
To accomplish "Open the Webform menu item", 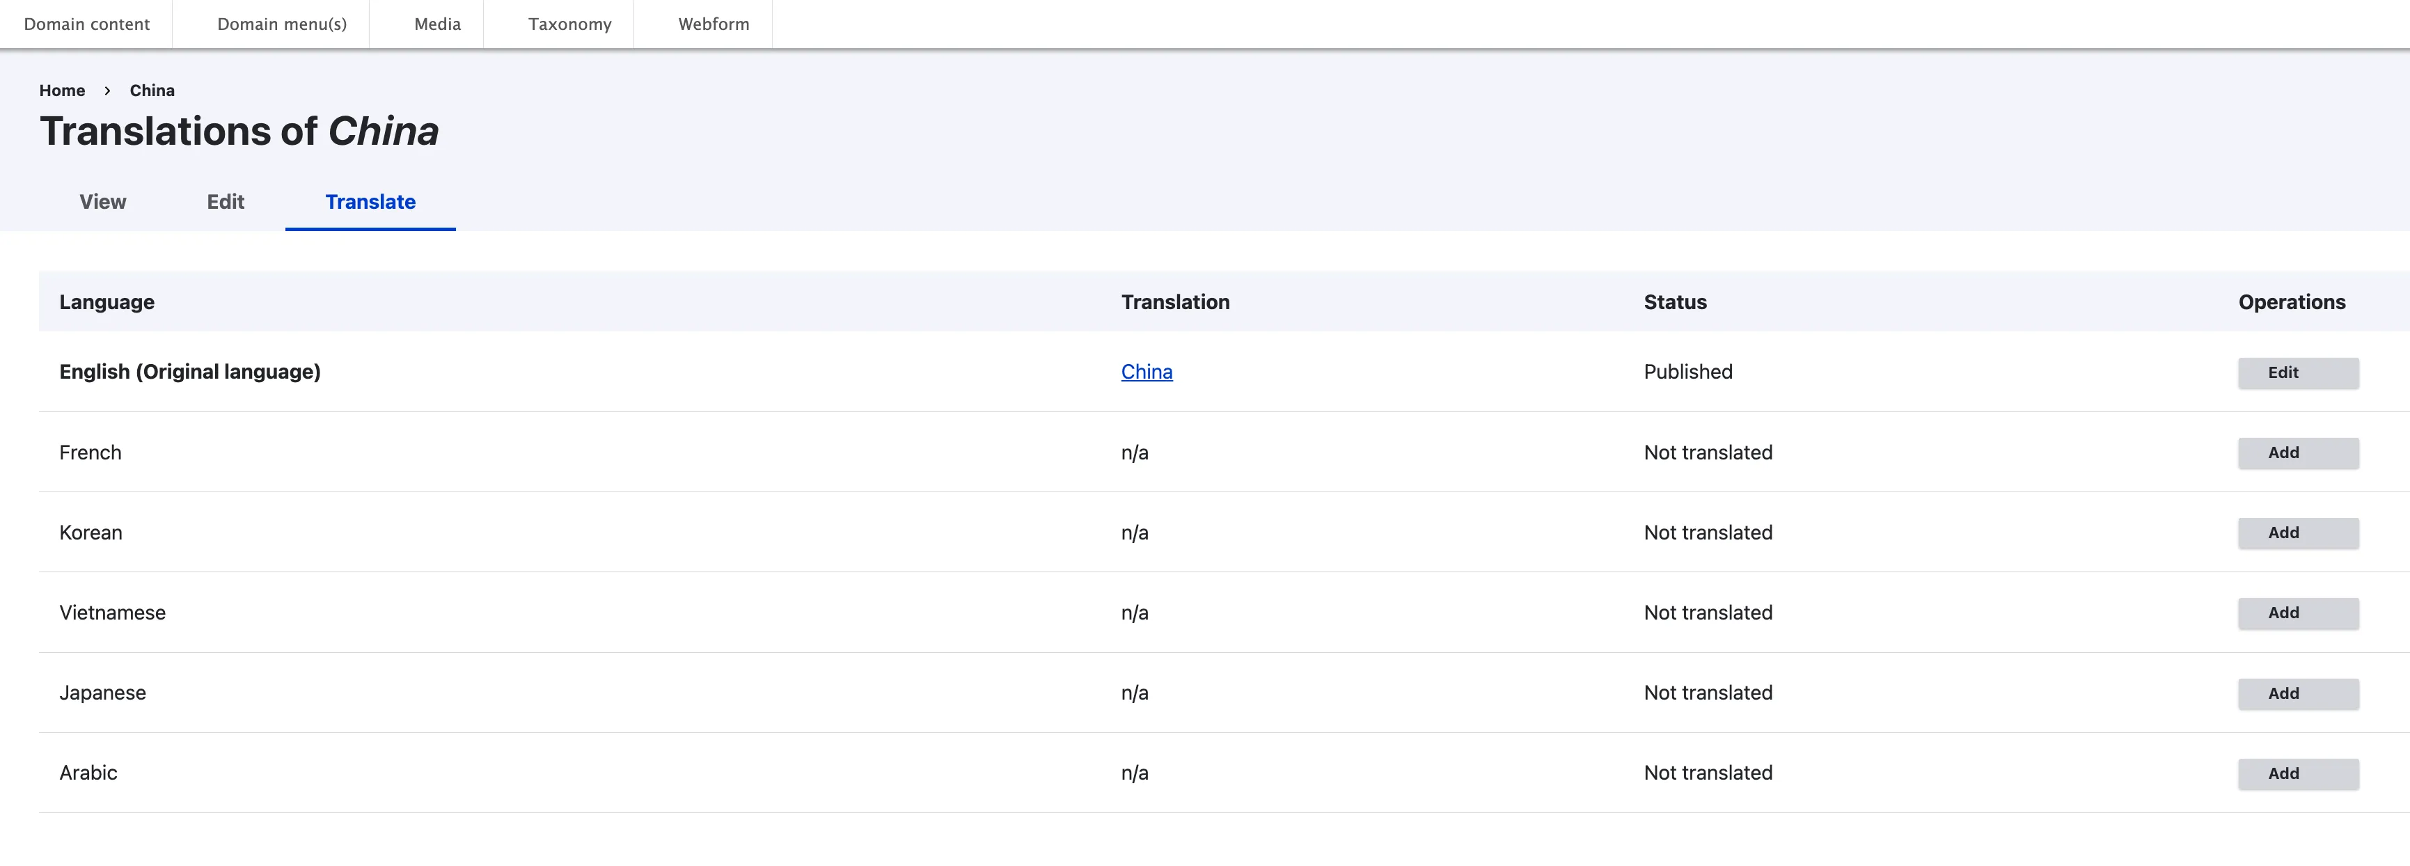I will [x=713, y=24].
